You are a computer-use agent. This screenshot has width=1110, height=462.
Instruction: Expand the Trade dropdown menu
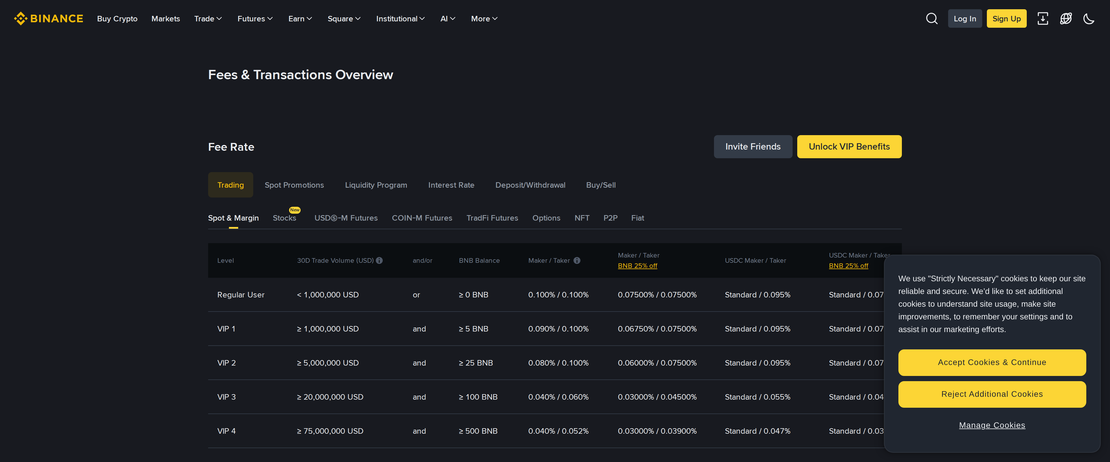click(208, 18)
